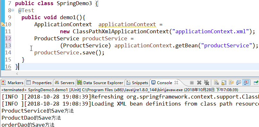Click the class name SpringDemo3

click(74, 3)
